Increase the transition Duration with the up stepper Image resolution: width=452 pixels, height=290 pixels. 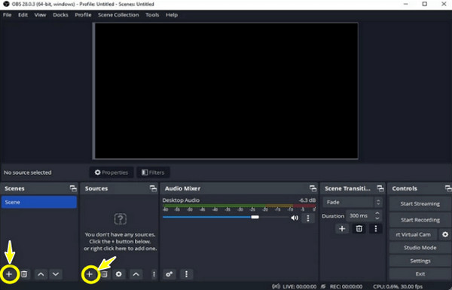pyautogui.click(x=377, y=213)
